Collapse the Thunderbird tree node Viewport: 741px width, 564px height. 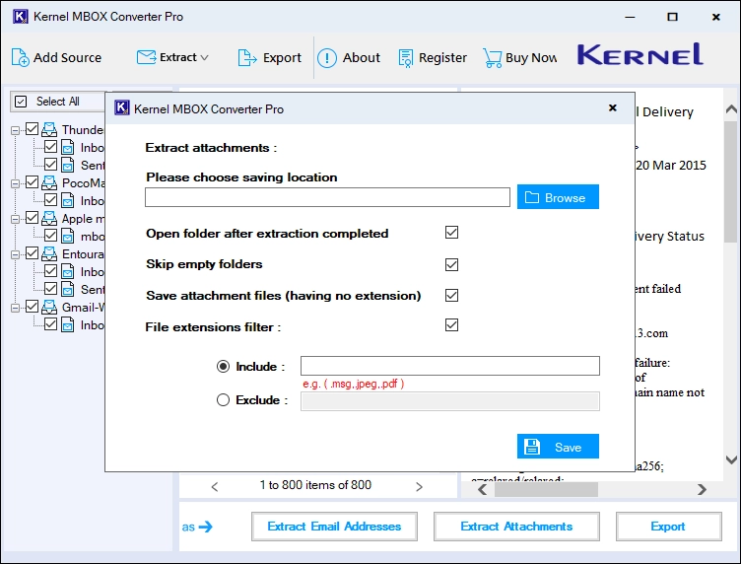click(15, 130)
